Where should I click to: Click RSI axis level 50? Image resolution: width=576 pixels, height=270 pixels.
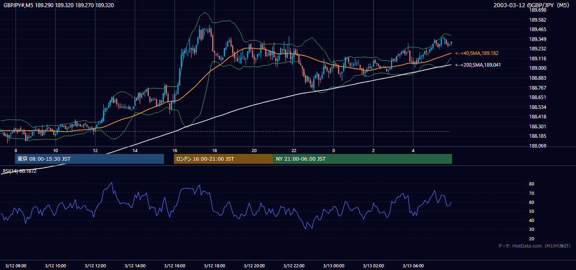(532, 211)
